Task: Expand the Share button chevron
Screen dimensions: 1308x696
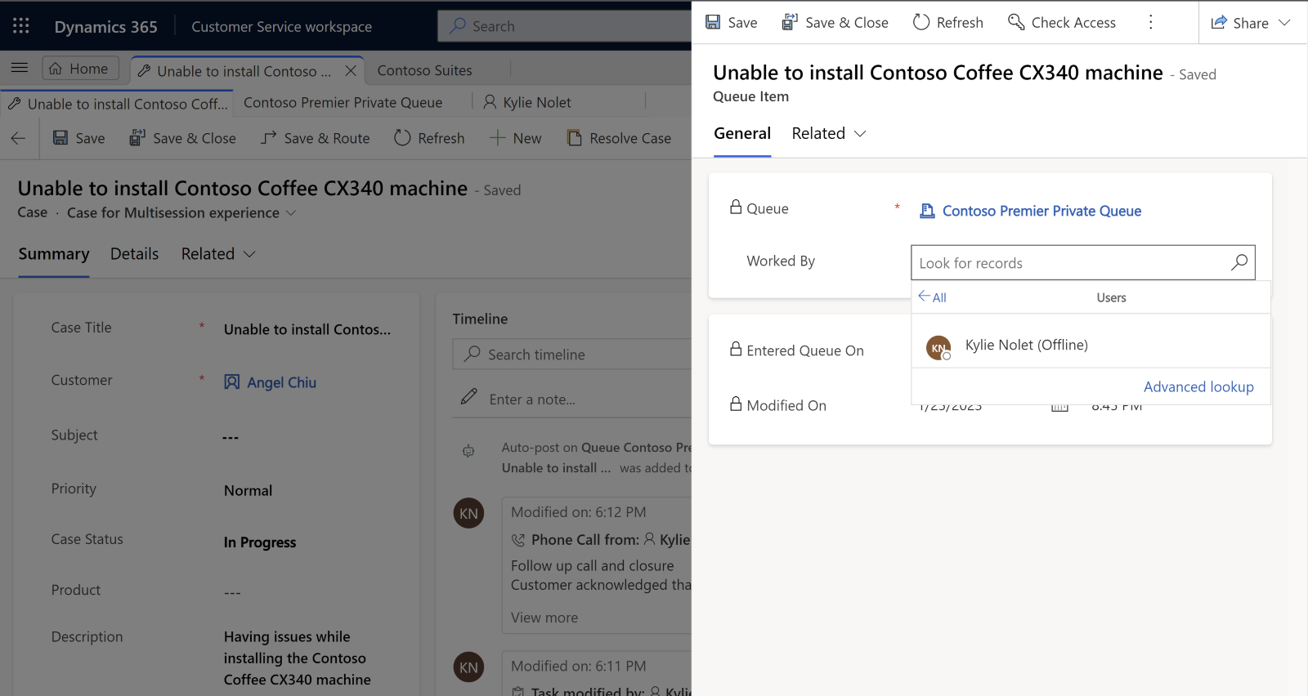Action: point(1284,23)
